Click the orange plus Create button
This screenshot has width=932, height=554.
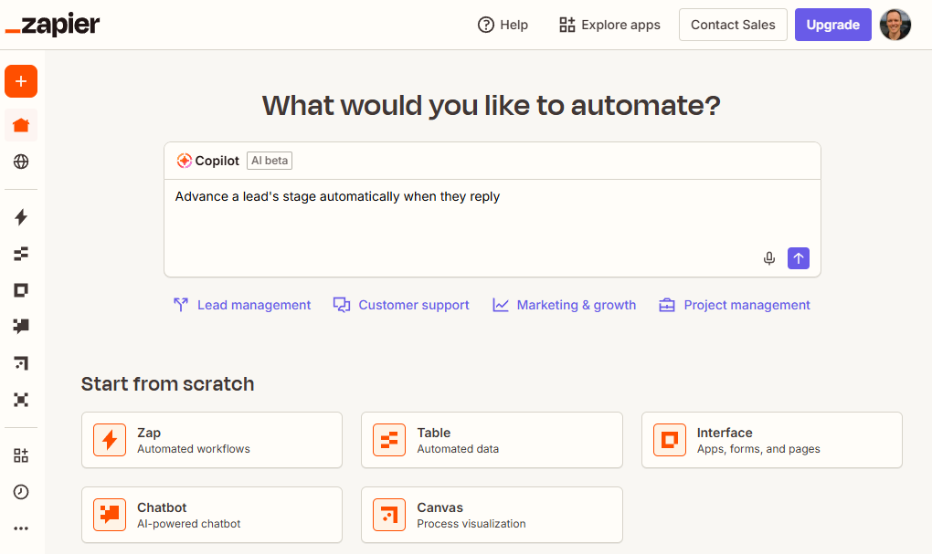click(x=21, y=81)
